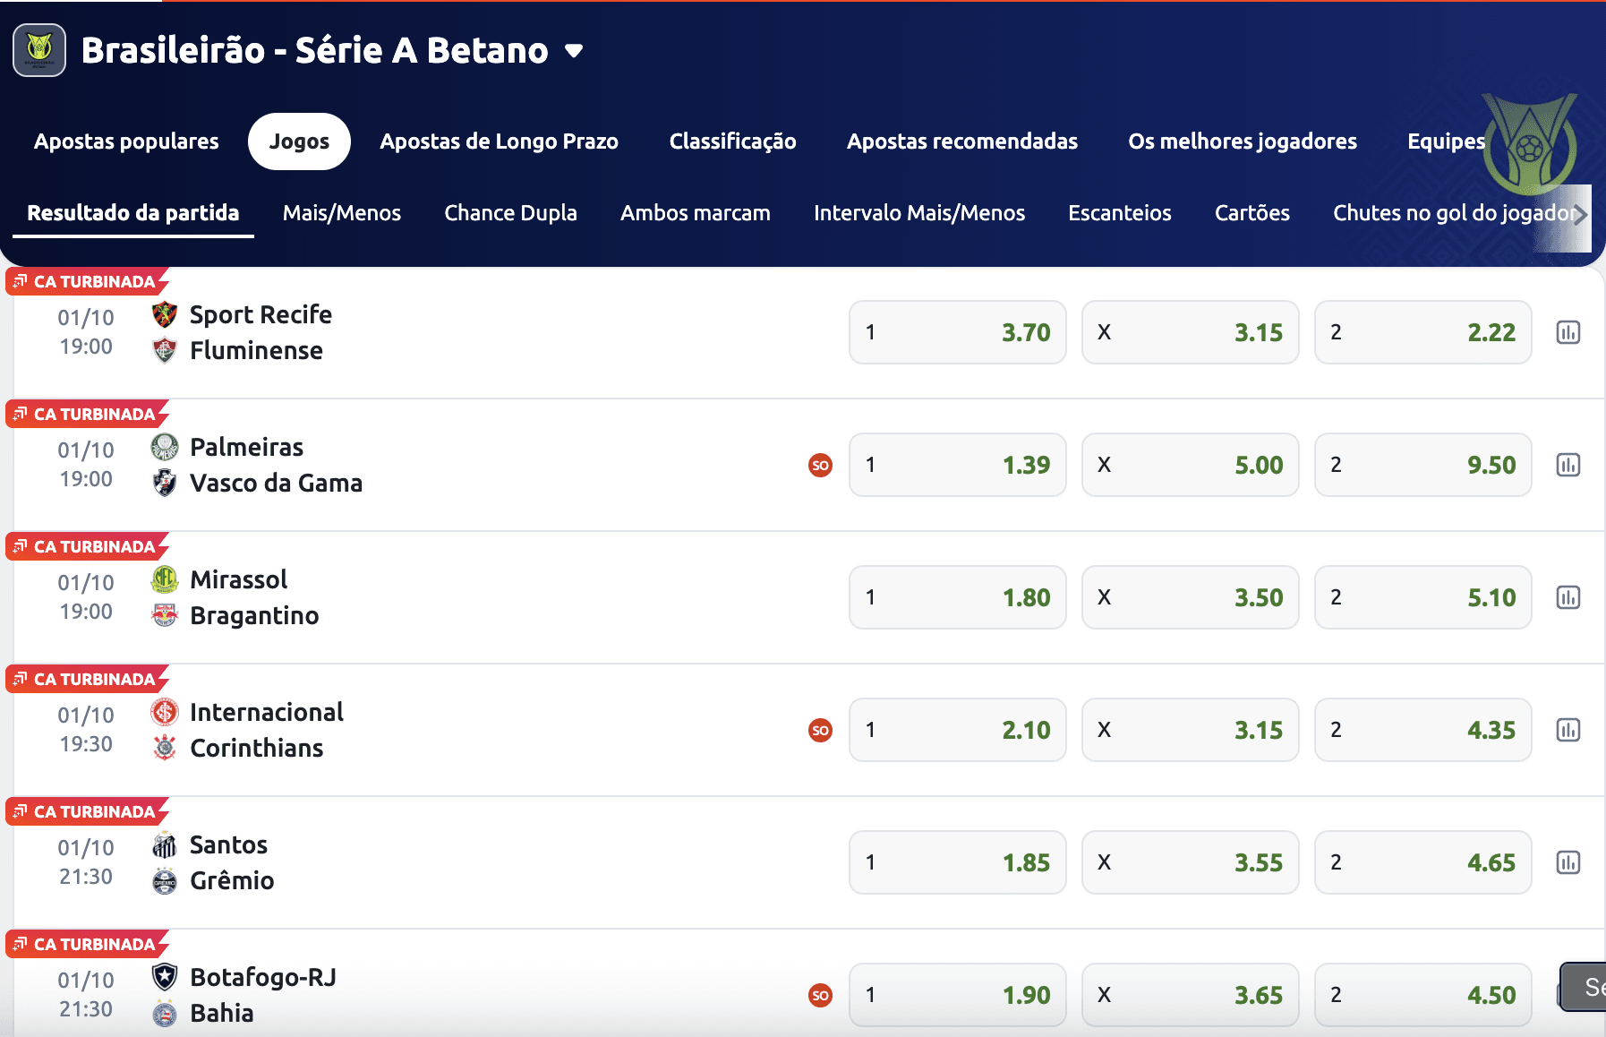Open stats icon for Sport Recife match
This screenshot has width=1606, height=1037.
[1568, 332]
